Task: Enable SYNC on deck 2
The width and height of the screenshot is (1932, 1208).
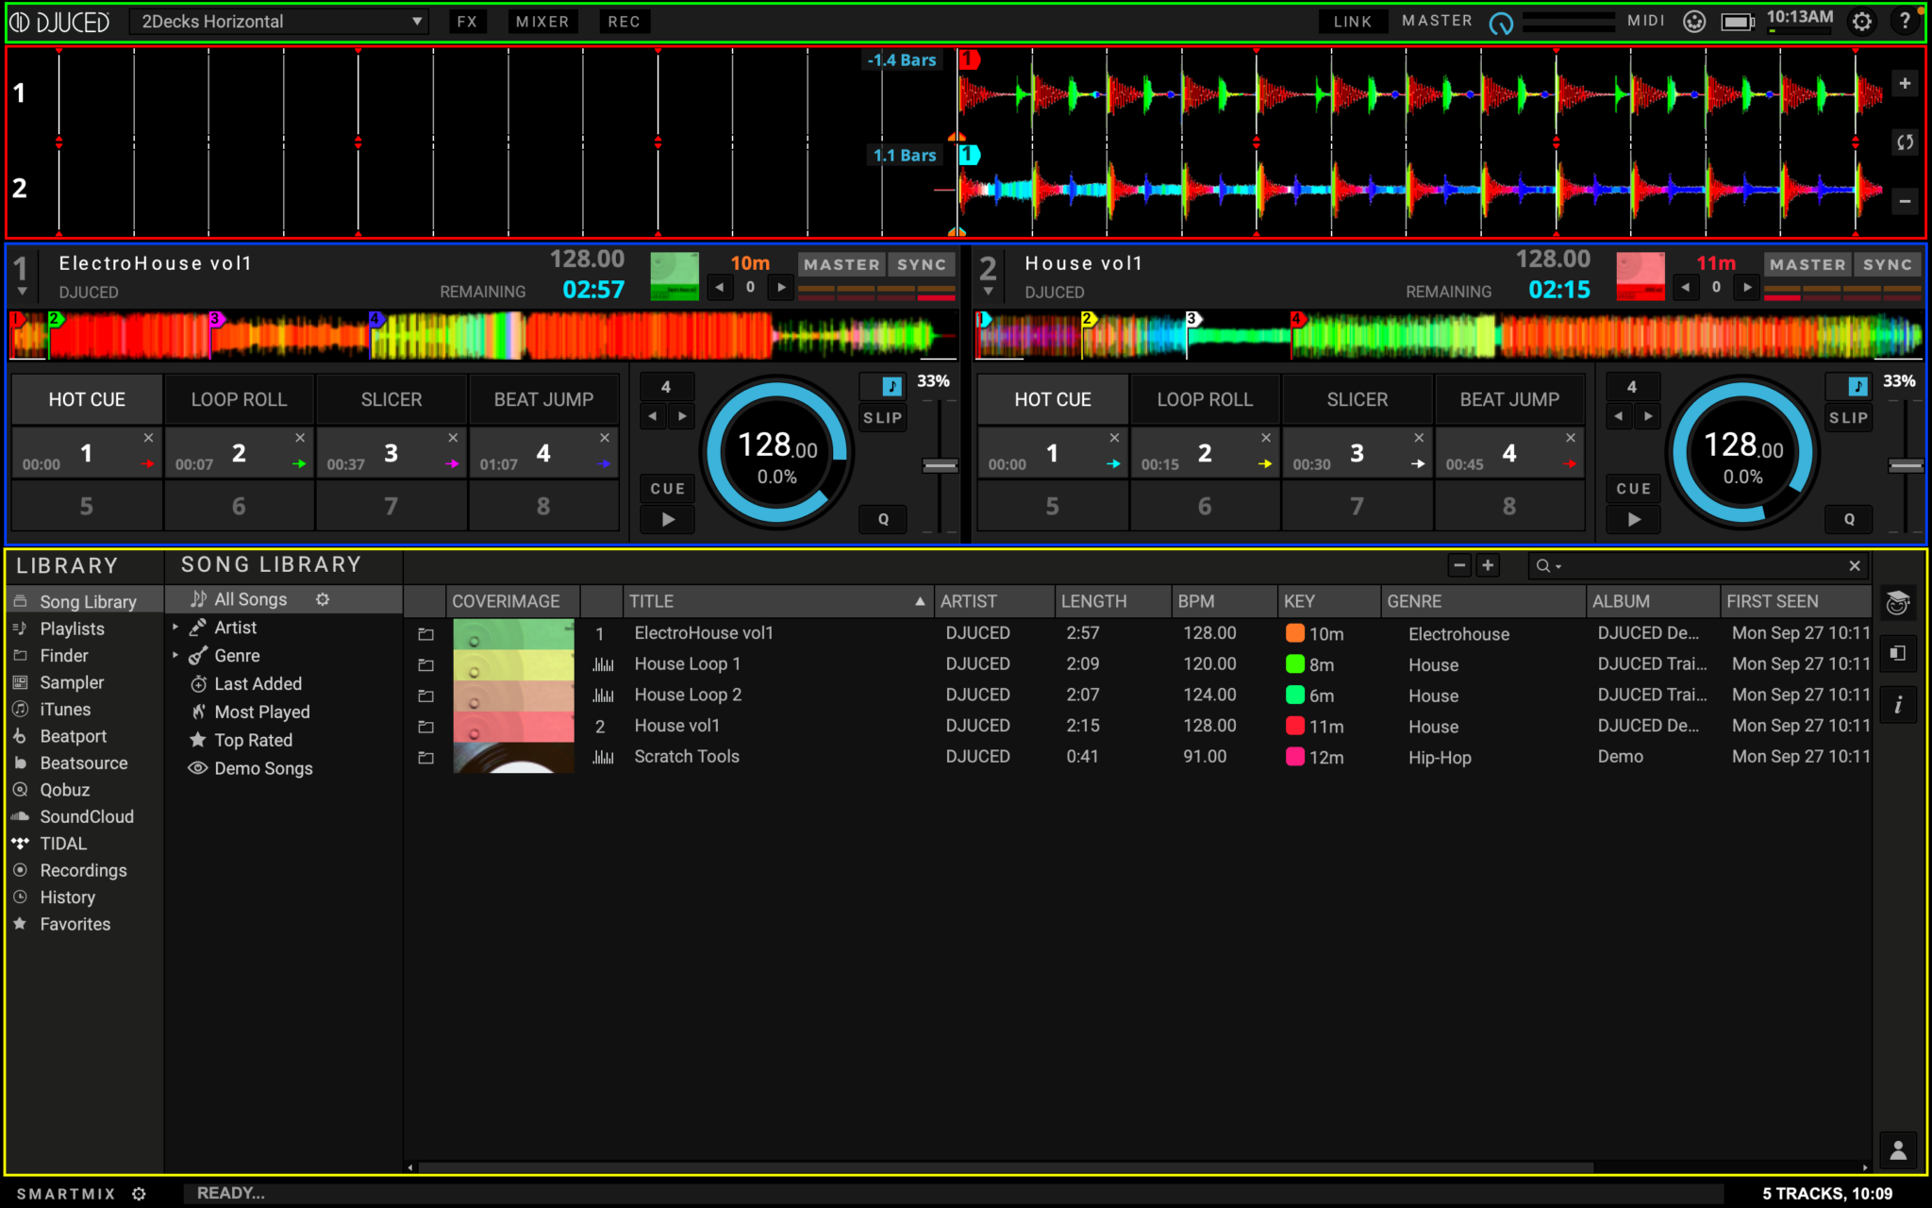Action: pos(1887,265)
